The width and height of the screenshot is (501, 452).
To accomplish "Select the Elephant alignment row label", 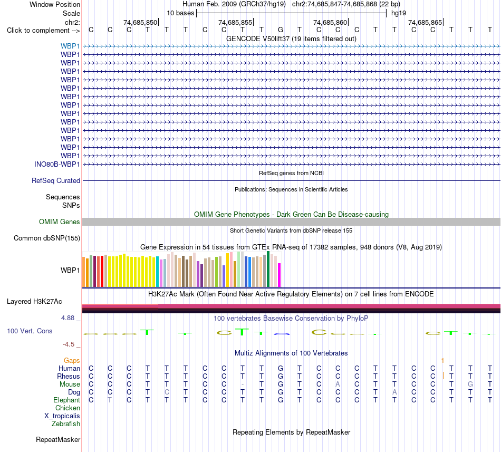I will pos(67,400).
